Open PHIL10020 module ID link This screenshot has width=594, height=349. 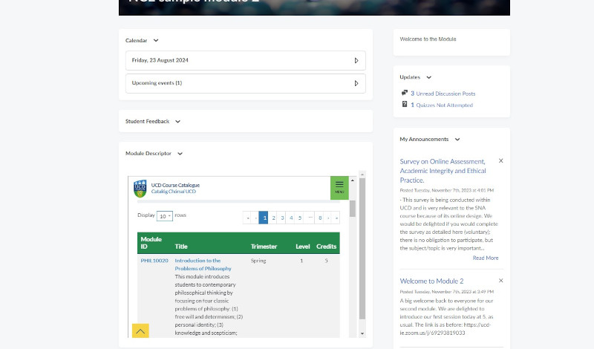[x=154, y=261]
